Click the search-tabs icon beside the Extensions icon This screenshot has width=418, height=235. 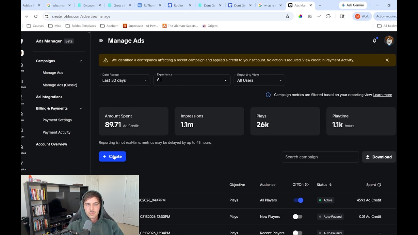pos(342,16)
